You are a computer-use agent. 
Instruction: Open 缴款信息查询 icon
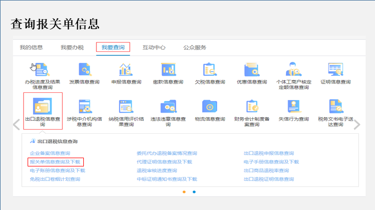pyautogui.click(x=168, y=69)
